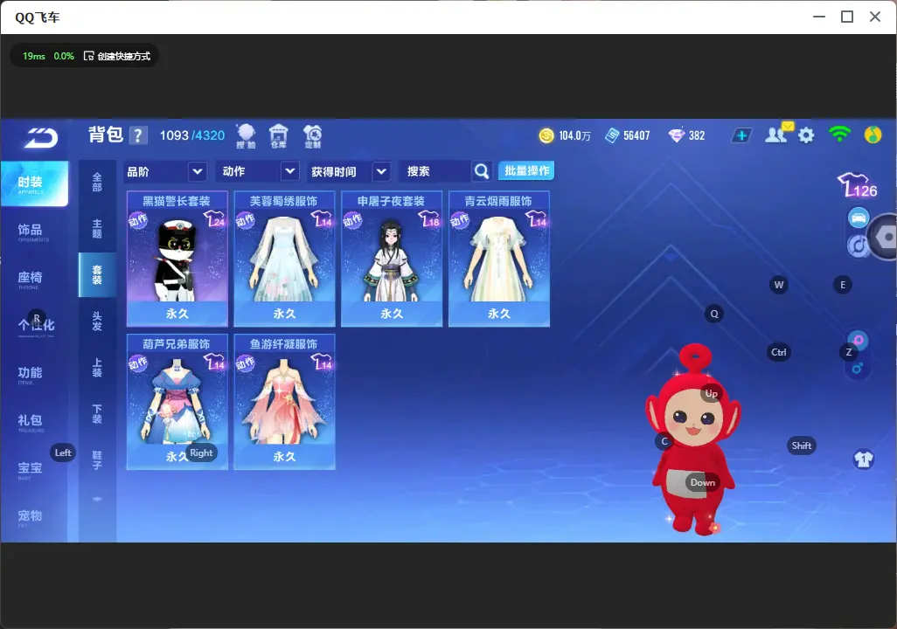Maximize the QQ飞车 window
The width and height of the screenshot is (897, 629).
click(x=847, y=17)
